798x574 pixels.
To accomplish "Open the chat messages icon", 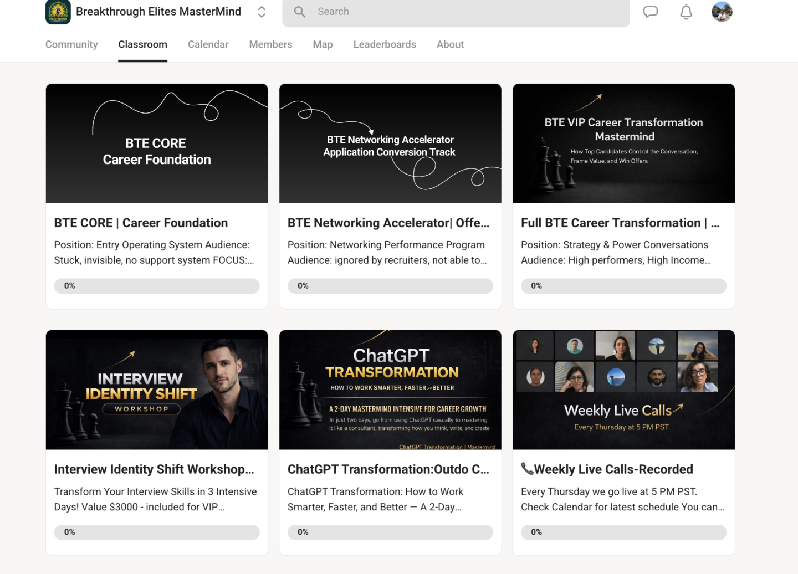I will point(650,12).
